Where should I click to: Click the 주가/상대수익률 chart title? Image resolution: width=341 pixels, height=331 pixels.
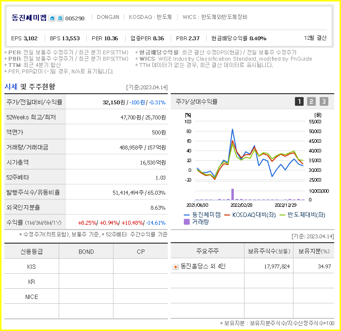click(196, 101)
